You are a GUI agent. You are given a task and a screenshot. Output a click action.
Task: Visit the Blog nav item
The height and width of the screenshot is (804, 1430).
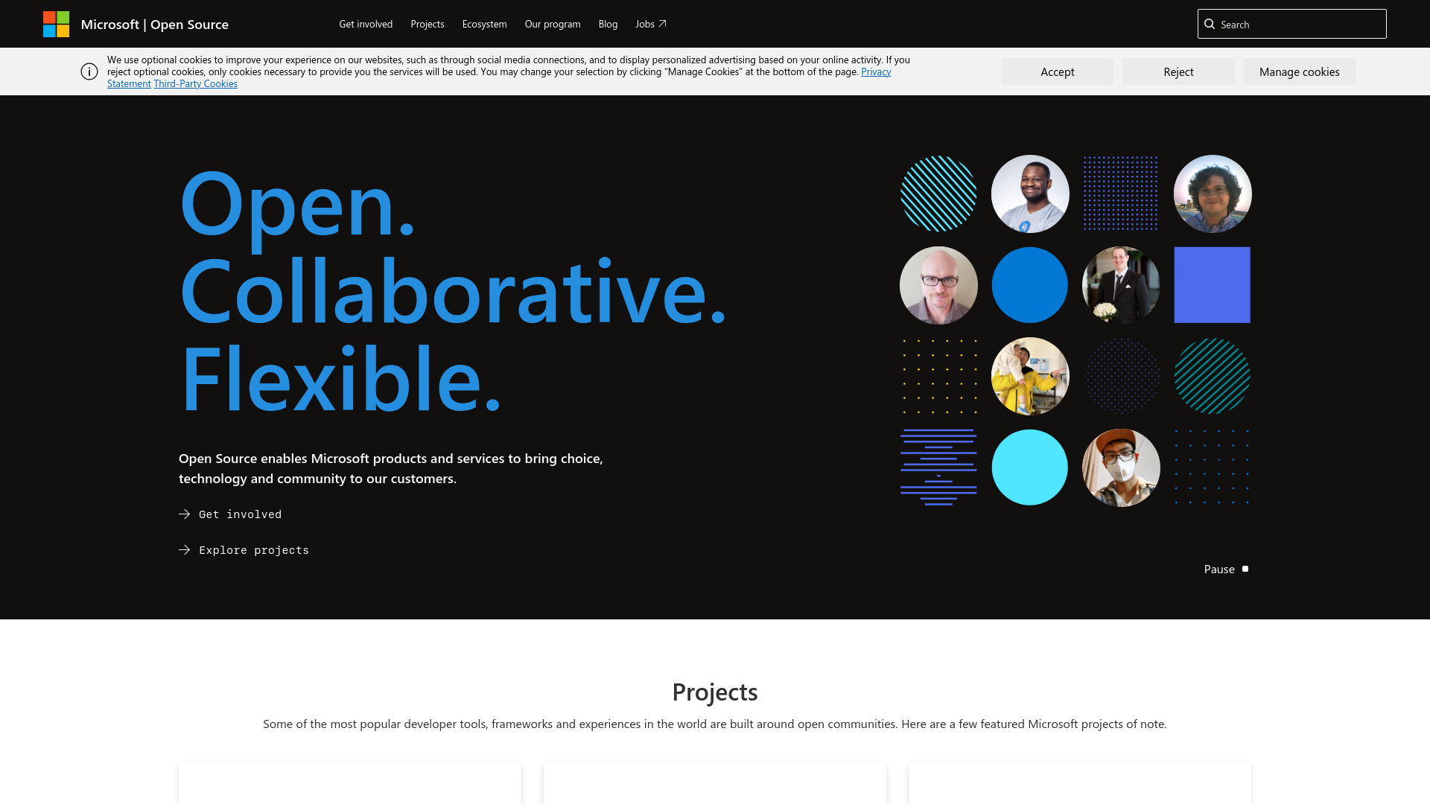[x=608, y=24]
